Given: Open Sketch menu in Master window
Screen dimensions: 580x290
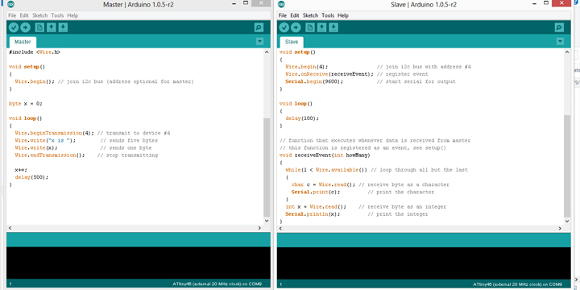Looking at the screenshot, I should coord(40,15).
